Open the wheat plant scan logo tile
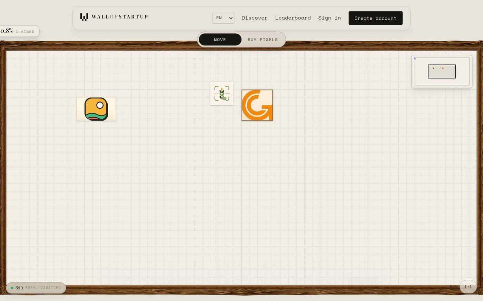This screenshot has width=483, height=301. (x=222, y=94)
